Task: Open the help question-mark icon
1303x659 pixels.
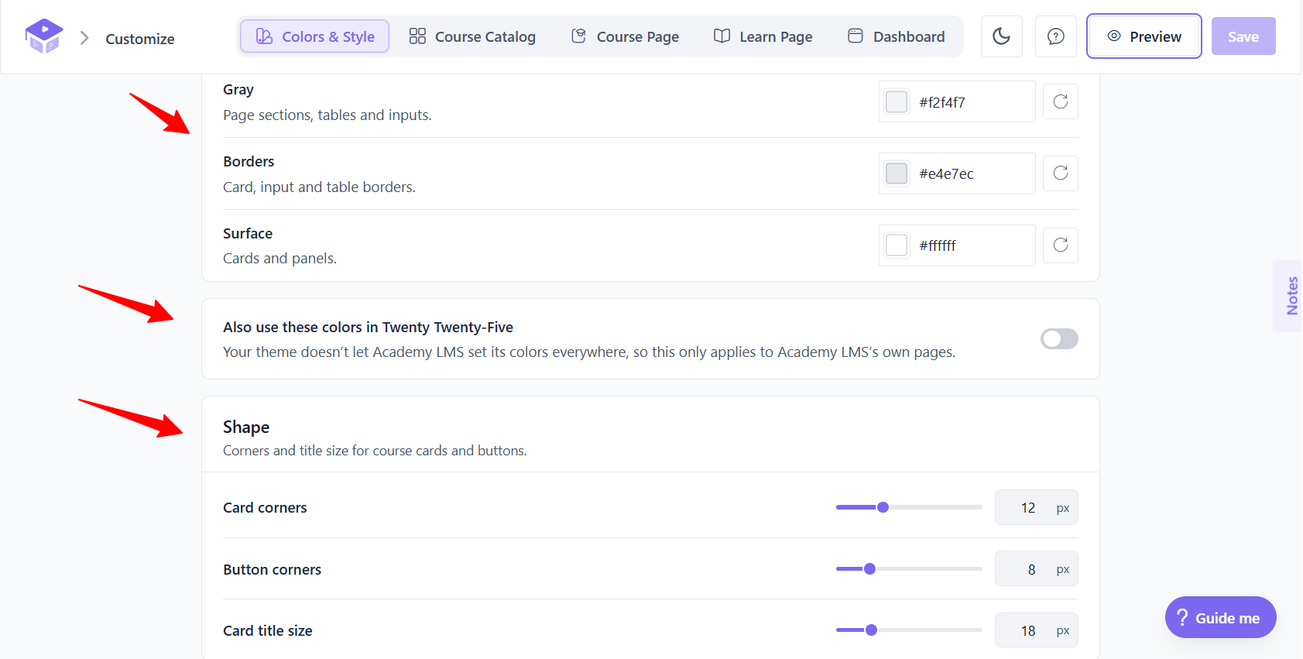Action: coord(1055,36)
